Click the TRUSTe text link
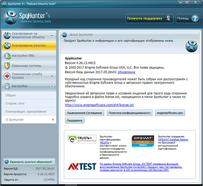Image resolution: width=203 pixels, height=186 pixels. click(x=104, y=143)
